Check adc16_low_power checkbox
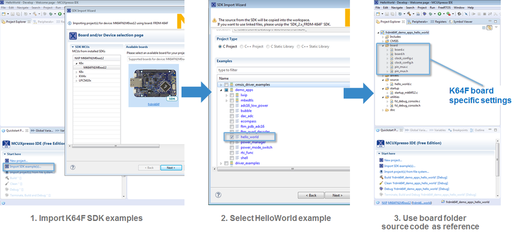 click(232, 106)
